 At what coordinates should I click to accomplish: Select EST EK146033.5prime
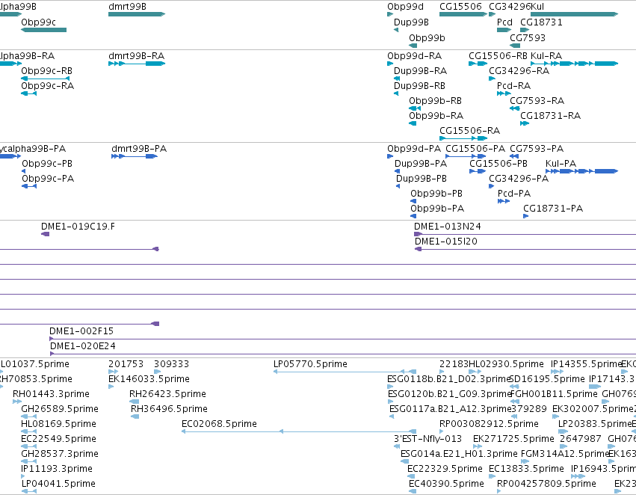tap(149, 379)
